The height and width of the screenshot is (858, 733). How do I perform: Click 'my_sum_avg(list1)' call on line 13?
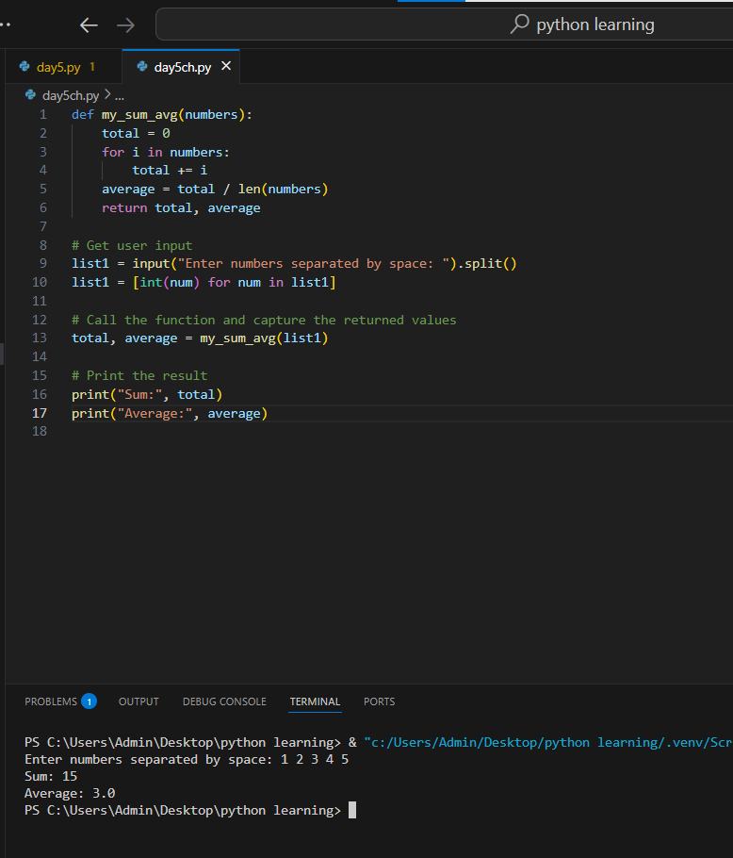(264, 338)
